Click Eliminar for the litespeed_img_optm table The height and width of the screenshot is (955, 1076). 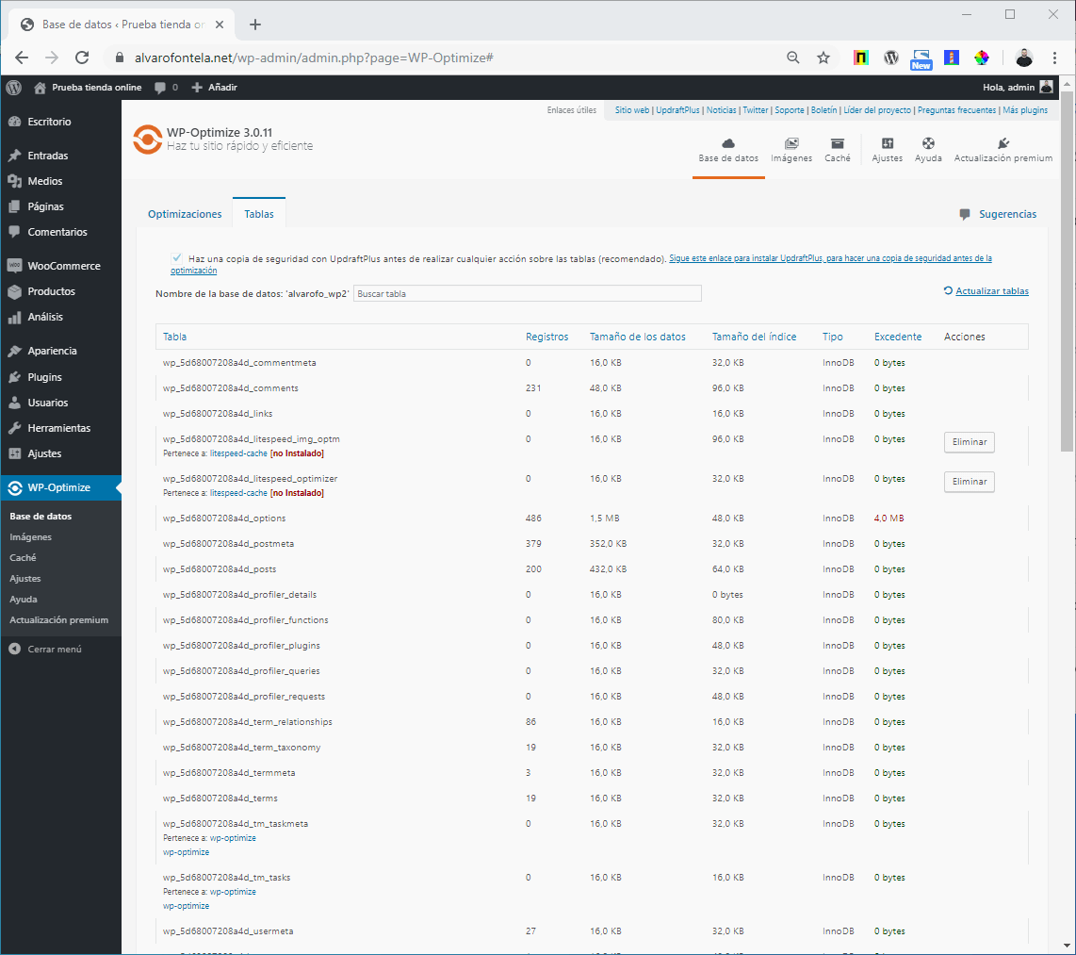pos(969,441)
